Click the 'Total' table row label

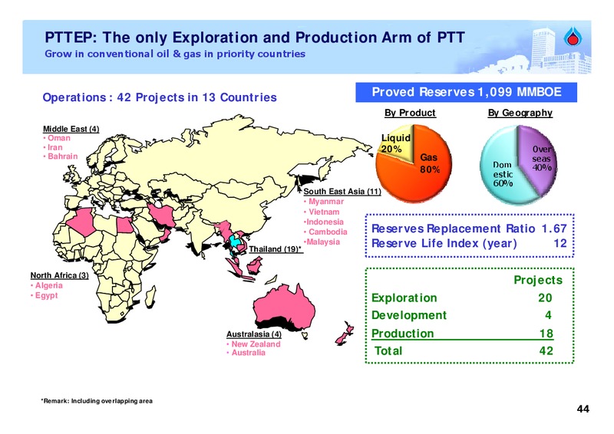tap(388, 350)
